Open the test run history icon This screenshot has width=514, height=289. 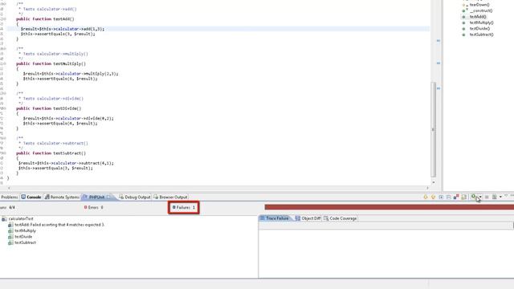(x=495, y=197)
